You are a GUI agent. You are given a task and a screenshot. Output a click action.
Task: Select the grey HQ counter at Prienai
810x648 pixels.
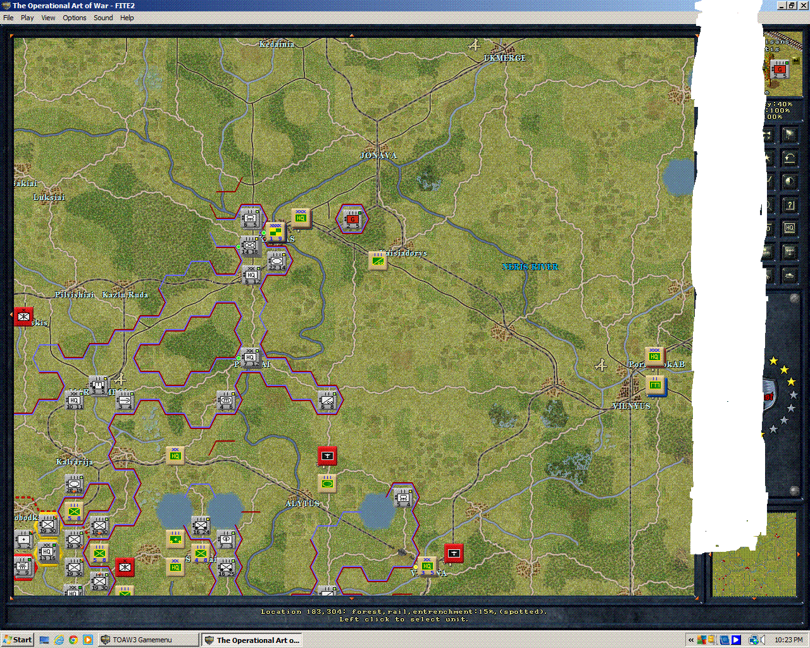pyautogui.click(x=250, y=357)
